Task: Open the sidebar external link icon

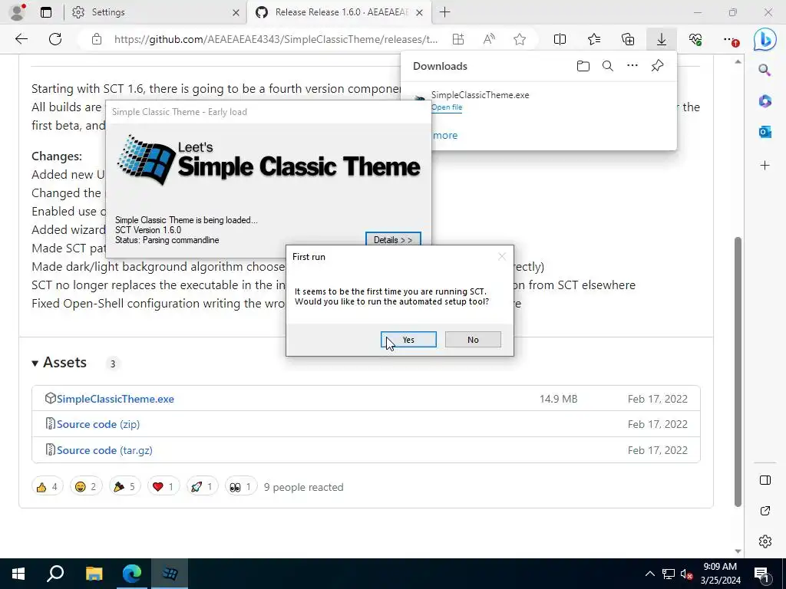Action: point(765,511)
